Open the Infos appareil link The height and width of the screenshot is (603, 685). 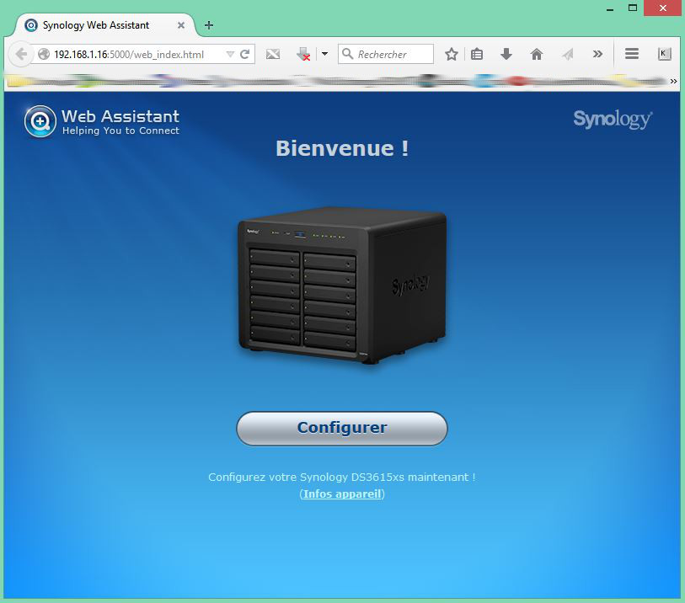342,494
